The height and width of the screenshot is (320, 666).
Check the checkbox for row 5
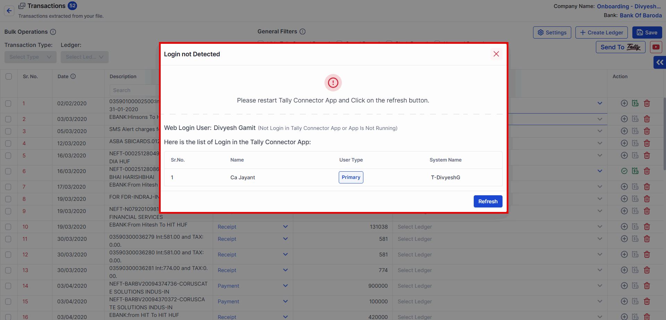click(8, 156)
